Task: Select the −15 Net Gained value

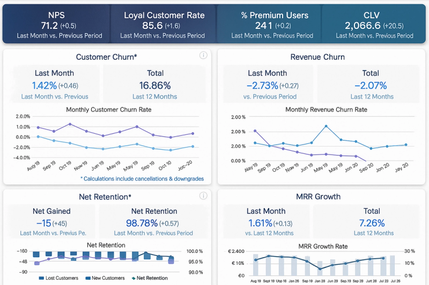Action: click(x=44, y=224)
